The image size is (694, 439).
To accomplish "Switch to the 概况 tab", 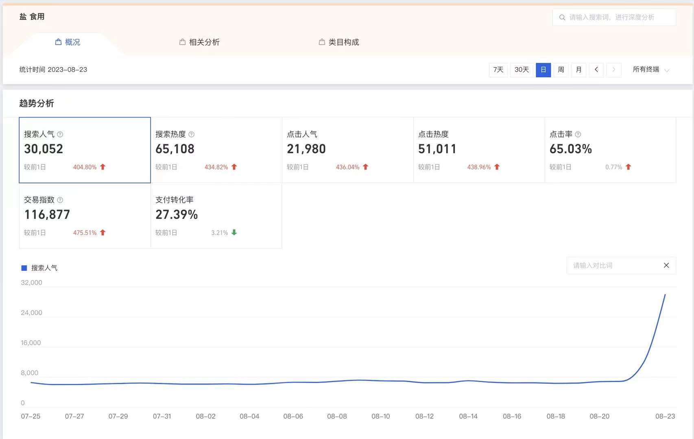I will (68, 42).
